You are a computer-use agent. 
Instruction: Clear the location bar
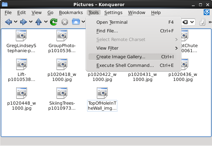click(x=185, y=22)
